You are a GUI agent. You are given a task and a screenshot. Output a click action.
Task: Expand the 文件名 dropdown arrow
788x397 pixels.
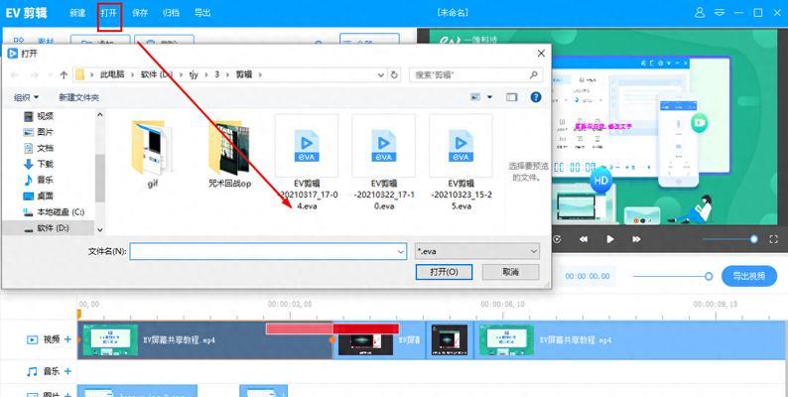[x=401, y=251]
